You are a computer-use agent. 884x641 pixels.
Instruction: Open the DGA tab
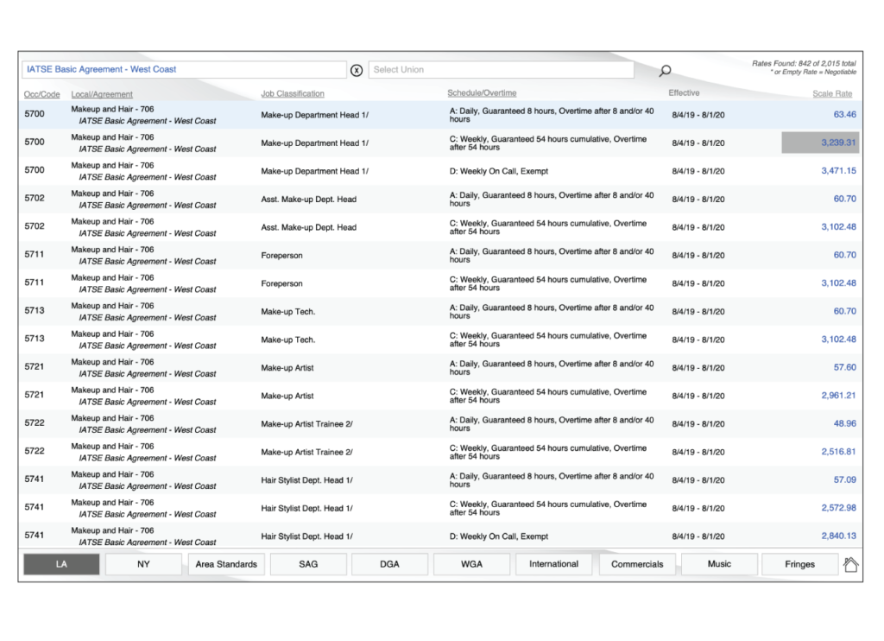click(389, 564)
